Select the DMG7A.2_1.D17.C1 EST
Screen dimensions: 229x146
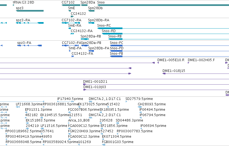(x=90, y=102)
